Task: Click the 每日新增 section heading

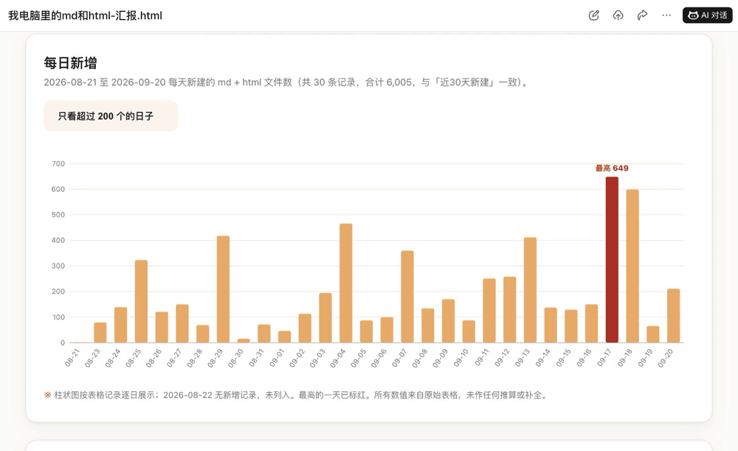Action: (71, 63)
